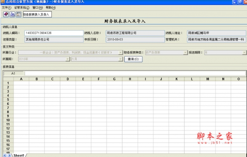The height and width of the screenshot is (157, 247).
Task: Open the 窗口(W) menu
Action: click(37, 7)
